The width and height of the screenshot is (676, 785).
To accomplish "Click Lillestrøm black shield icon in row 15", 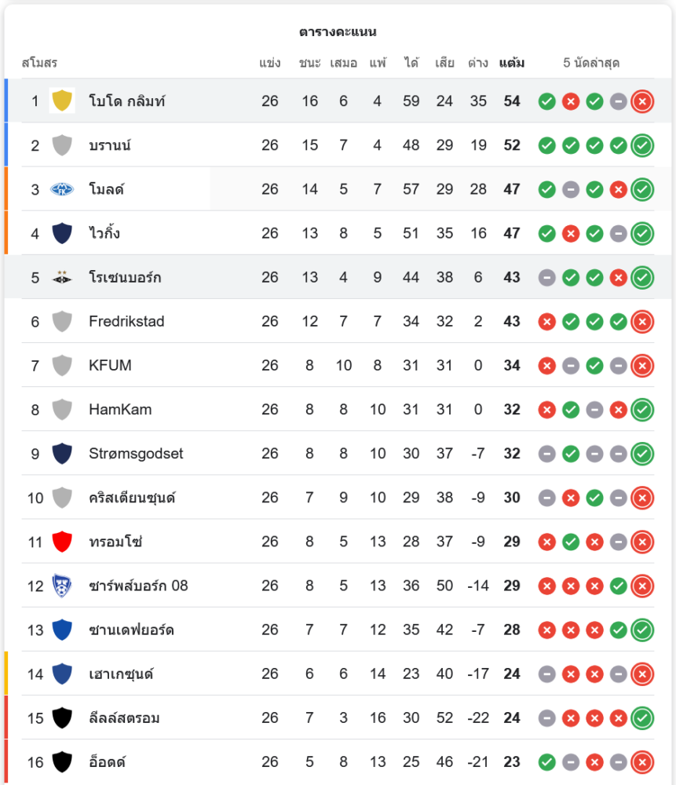I will coord(62,718).
